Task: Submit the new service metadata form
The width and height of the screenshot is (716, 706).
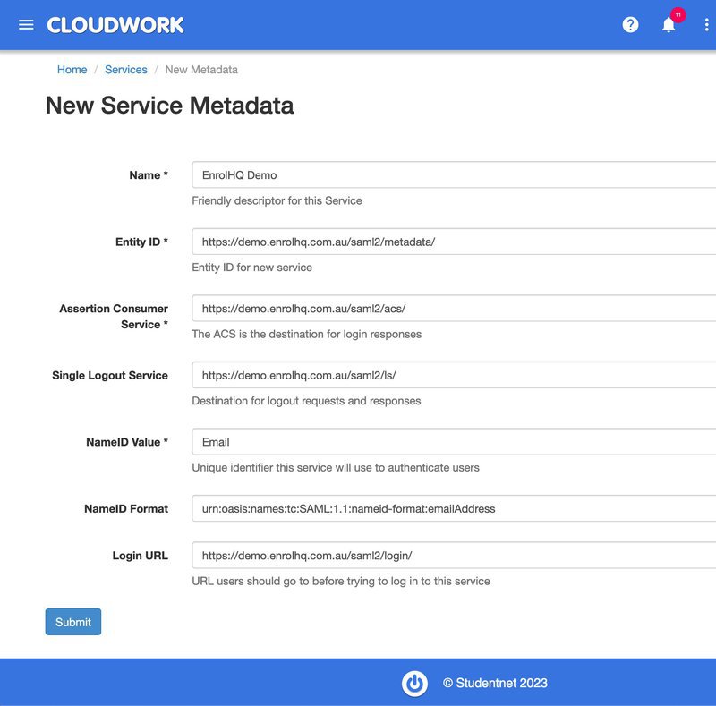Action: [x=72, y=621]
